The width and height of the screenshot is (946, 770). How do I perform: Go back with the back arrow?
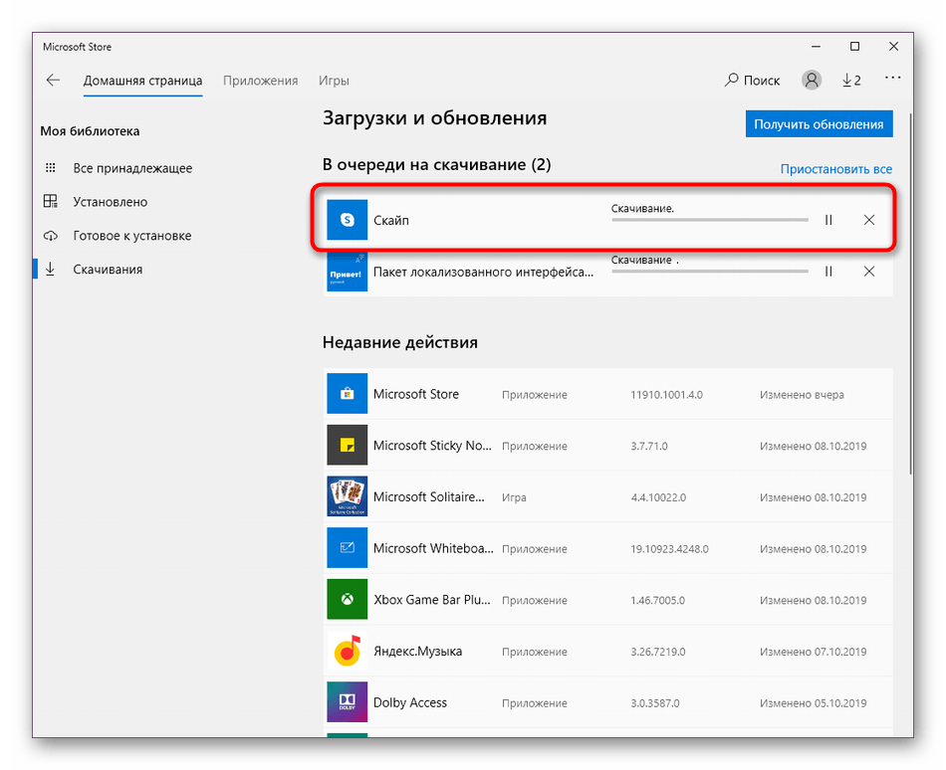pos(53,81)
